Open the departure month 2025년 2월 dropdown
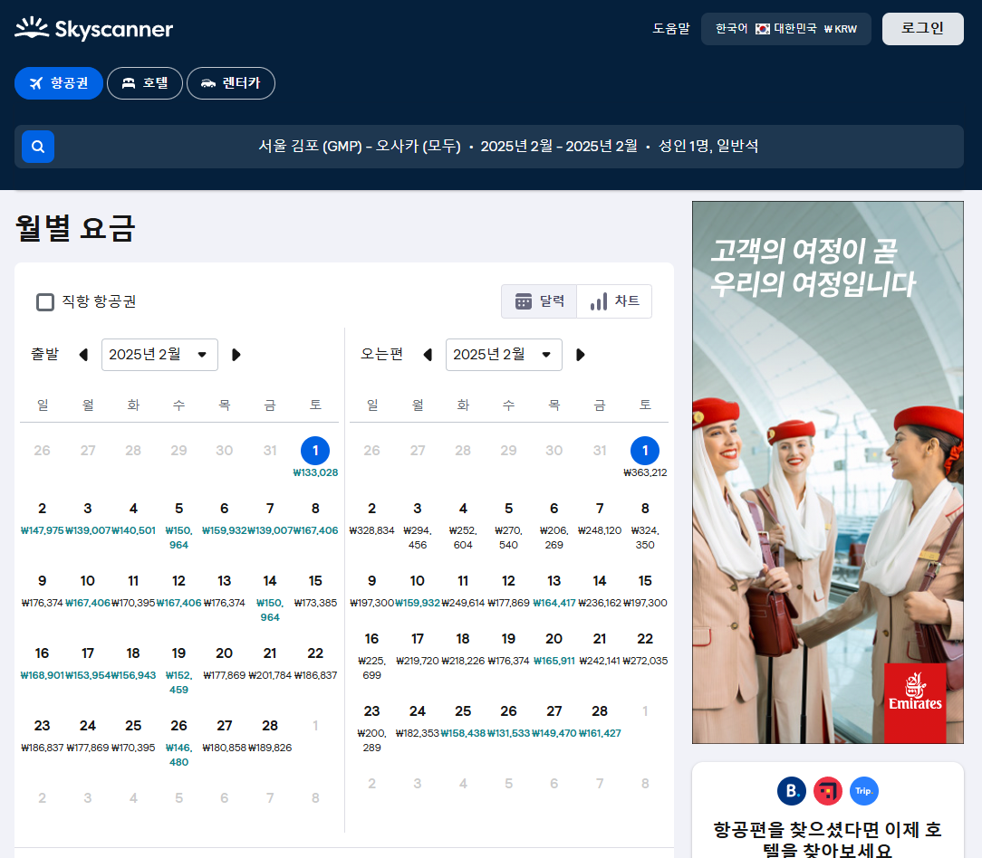Image resolution: width=982 pixels, height=858 pixels. tap(159, 354)
